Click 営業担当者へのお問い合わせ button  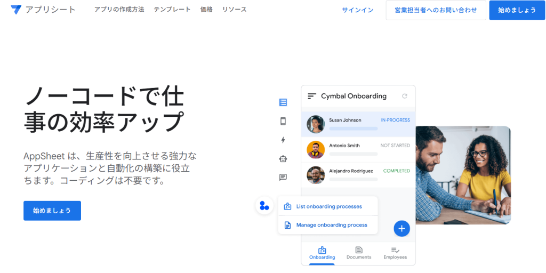[436, 10]
